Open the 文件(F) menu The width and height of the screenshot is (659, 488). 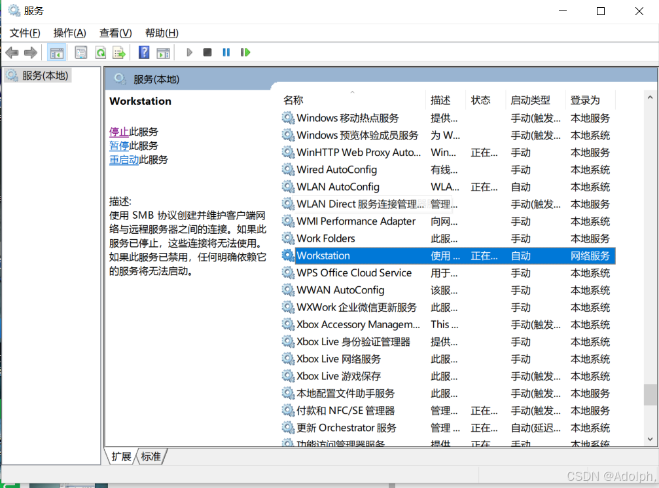tap(25, 33)
